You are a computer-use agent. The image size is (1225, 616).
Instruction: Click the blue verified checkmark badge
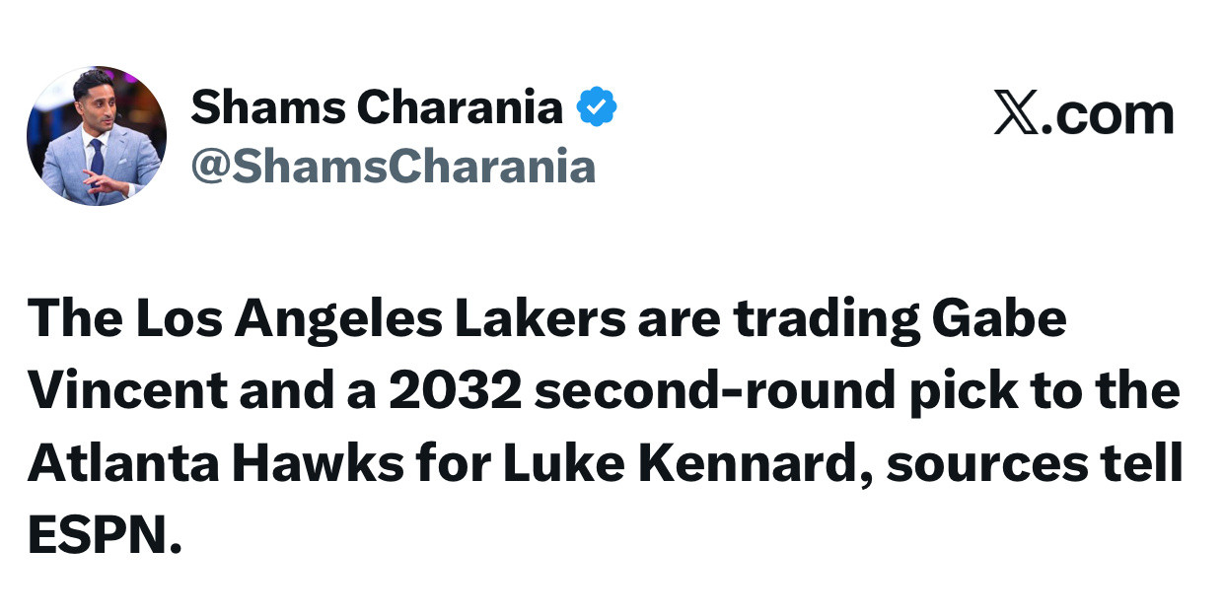(597, 107)
